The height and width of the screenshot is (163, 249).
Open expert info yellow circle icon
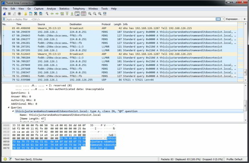click(x=5, y=159)
